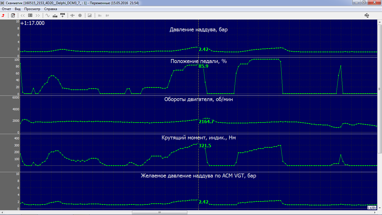Image resolution: width=382 pixels, height=215 pixels.
Task: Open the Вид menu
Action: point(18,9)
